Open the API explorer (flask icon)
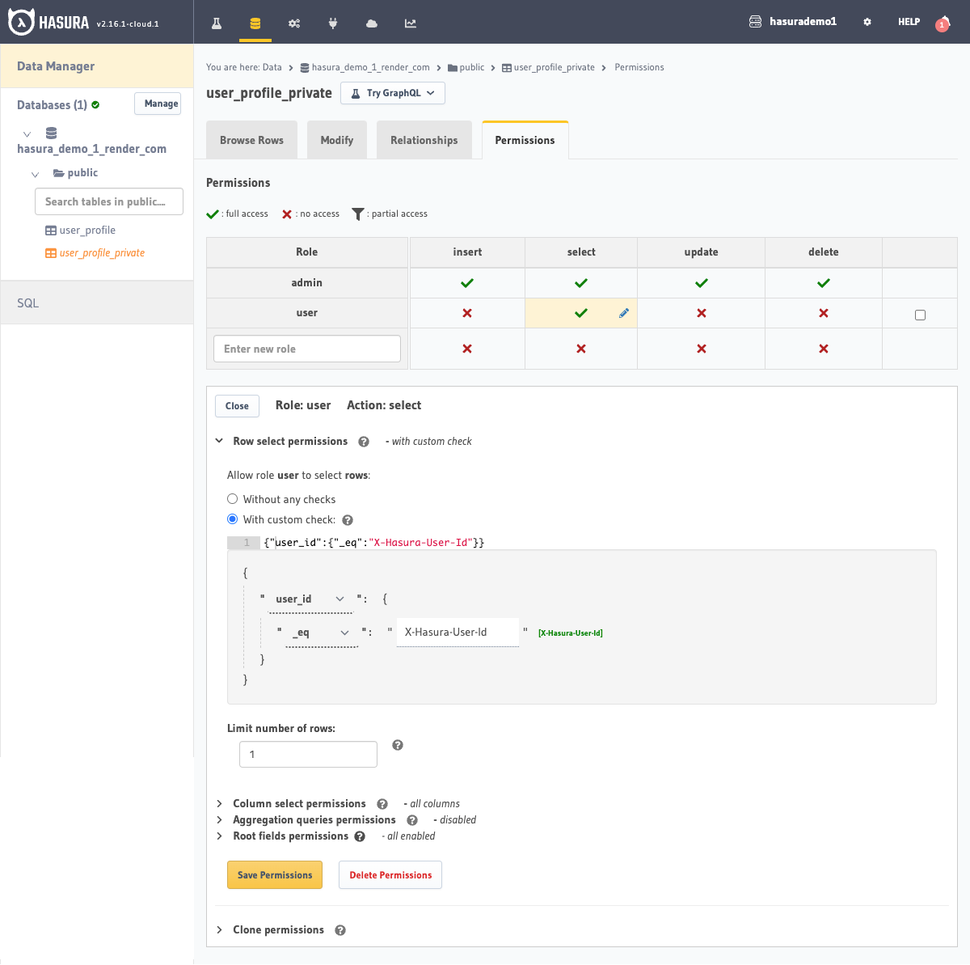The image size is (970, 965). (216, 23)
